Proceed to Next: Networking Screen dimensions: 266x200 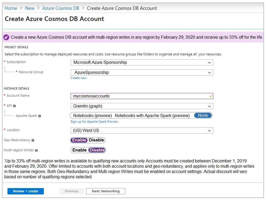106,191
